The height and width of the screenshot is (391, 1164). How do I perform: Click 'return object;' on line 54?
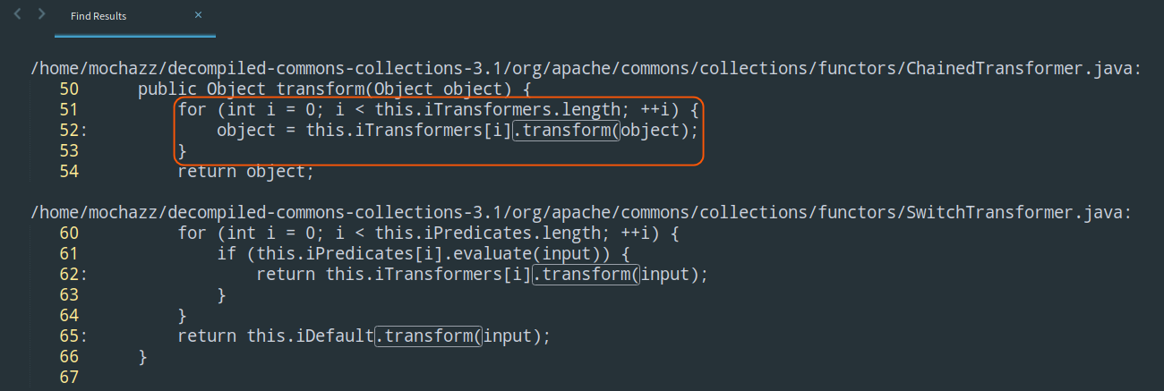click(245, 172)
